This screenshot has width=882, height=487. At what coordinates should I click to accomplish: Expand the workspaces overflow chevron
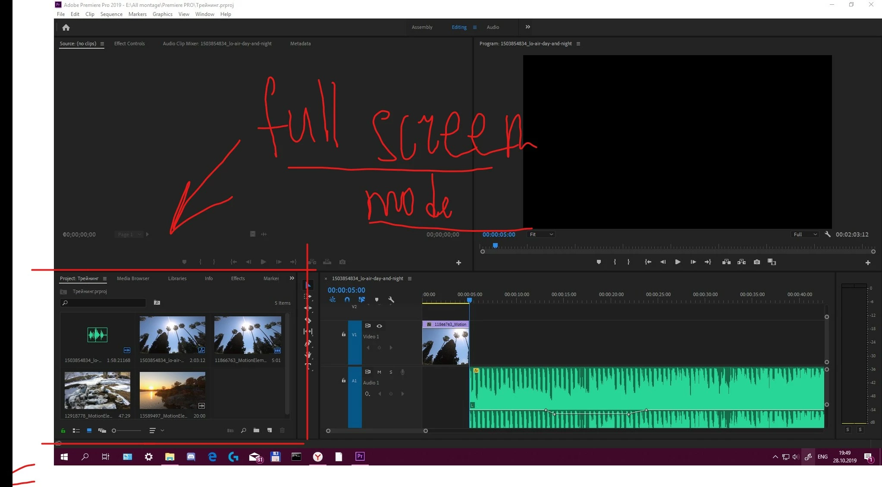527,27
